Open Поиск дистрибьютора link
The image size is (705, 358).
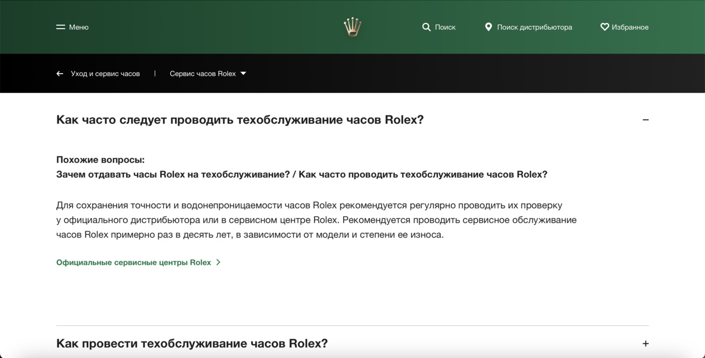tap(534, 27)
